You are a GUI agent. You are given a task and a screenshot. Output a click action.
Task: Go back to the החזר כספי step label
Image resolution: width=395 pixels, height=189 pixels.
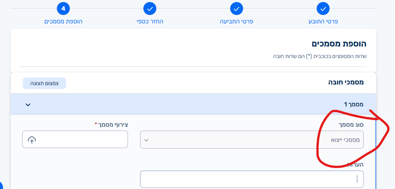[x=150, y=22]
